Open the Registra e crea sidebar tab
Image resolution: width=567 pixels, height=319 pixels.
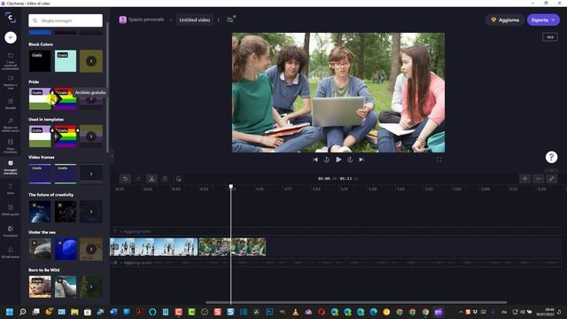tap(10, 82)
